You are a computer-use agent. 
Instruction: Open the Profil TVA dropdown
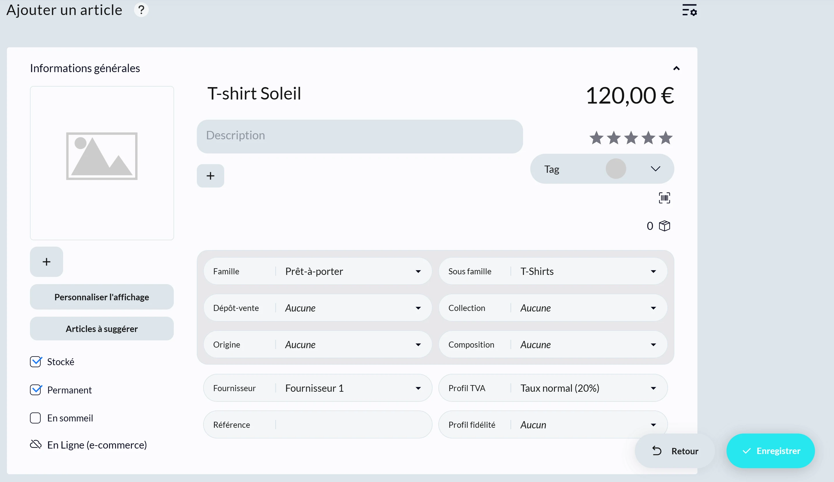(552, 388)
